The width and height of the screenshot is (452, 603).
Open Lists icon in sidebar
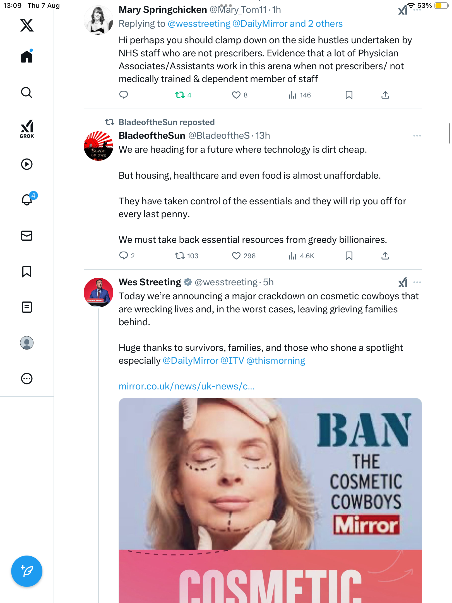pyautogui.click(x=27, y=307)
